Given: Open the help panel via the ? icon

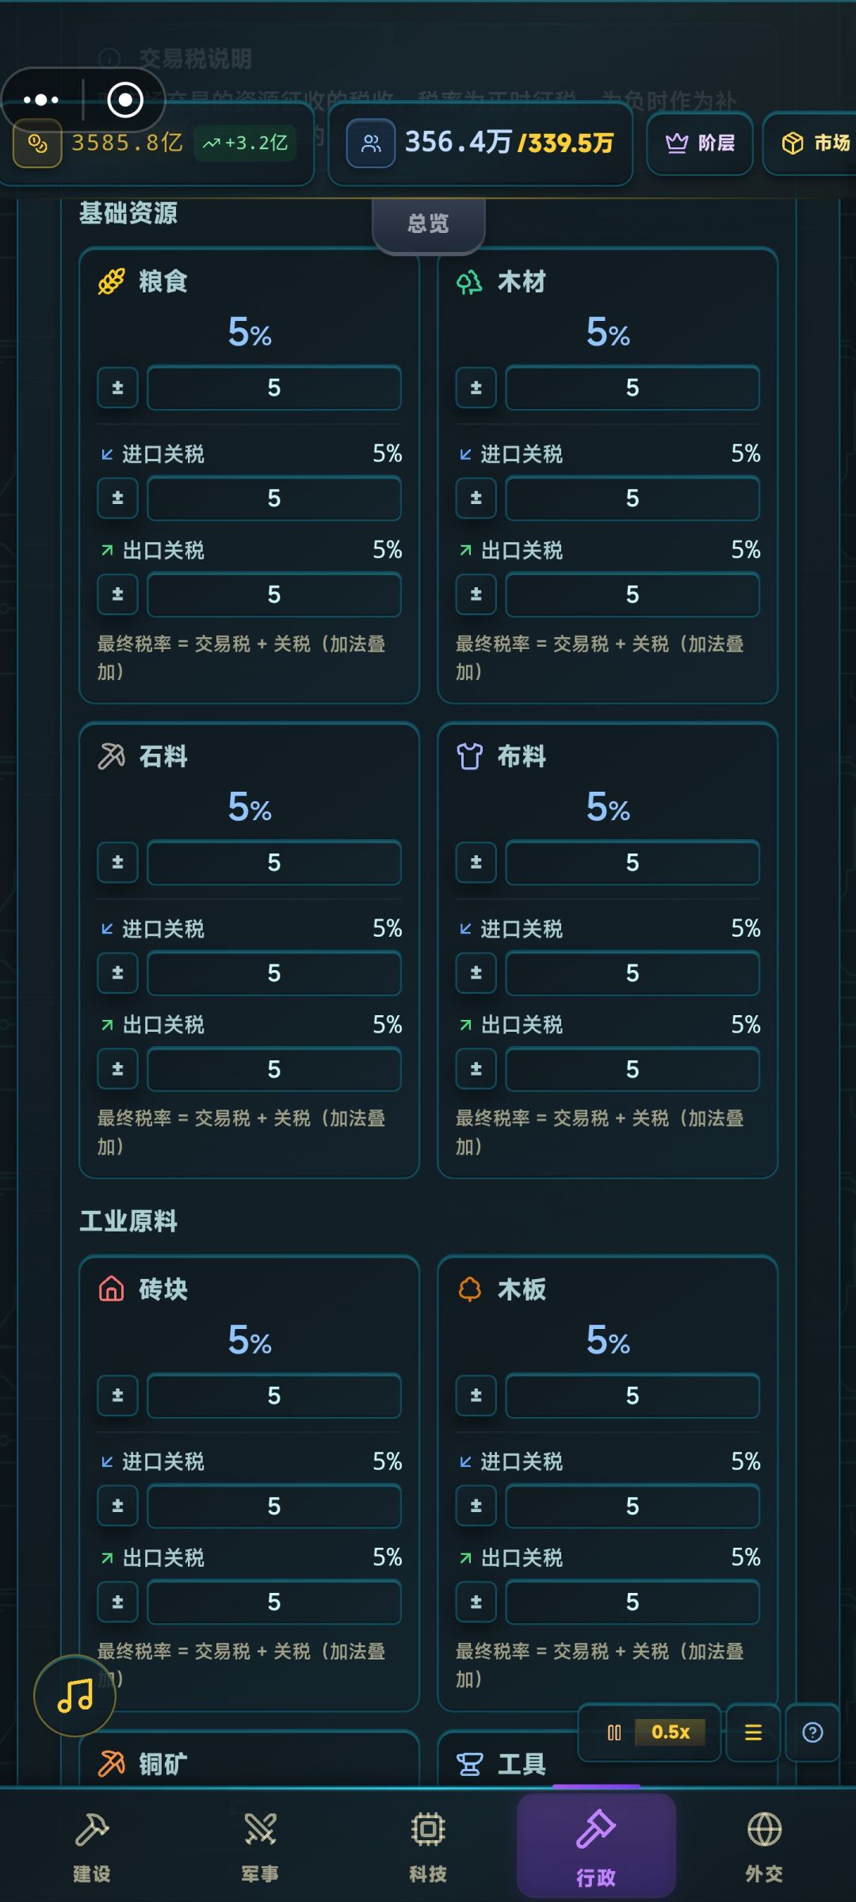Looking at the screenshot, I should click(813, 1733).
